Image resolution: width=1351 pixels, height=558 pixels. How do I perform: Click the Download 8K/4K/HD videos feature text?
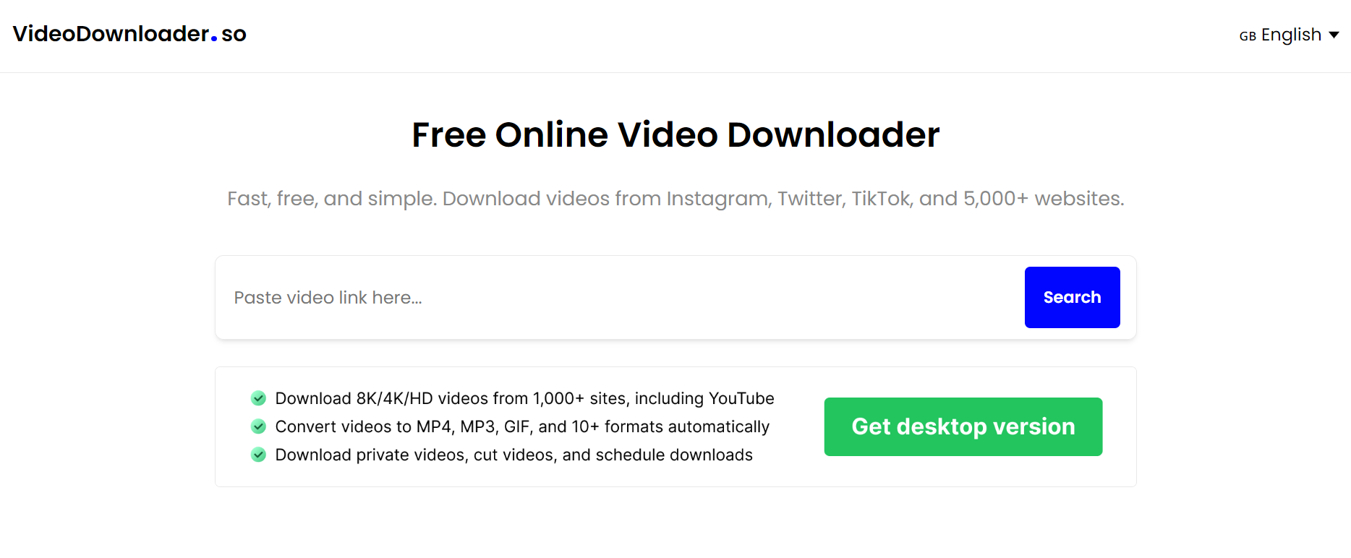[x=524, y=398]
